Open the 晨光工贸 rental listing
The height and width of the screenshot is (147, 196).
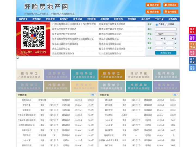[x=109, y=110]
